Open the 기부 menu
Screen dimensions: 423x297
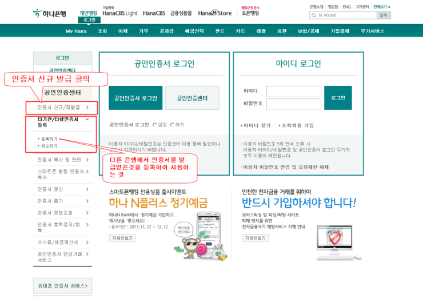(143, 31)
